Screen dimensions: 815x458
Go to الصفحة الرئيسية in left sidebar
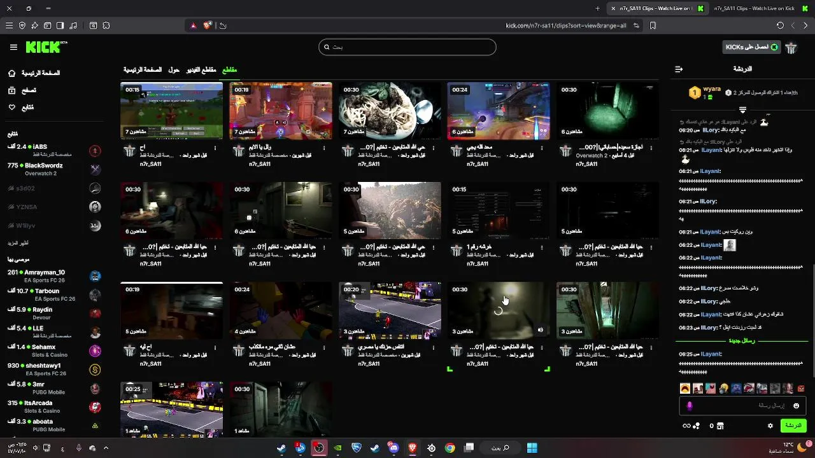[x=34, y=73]
